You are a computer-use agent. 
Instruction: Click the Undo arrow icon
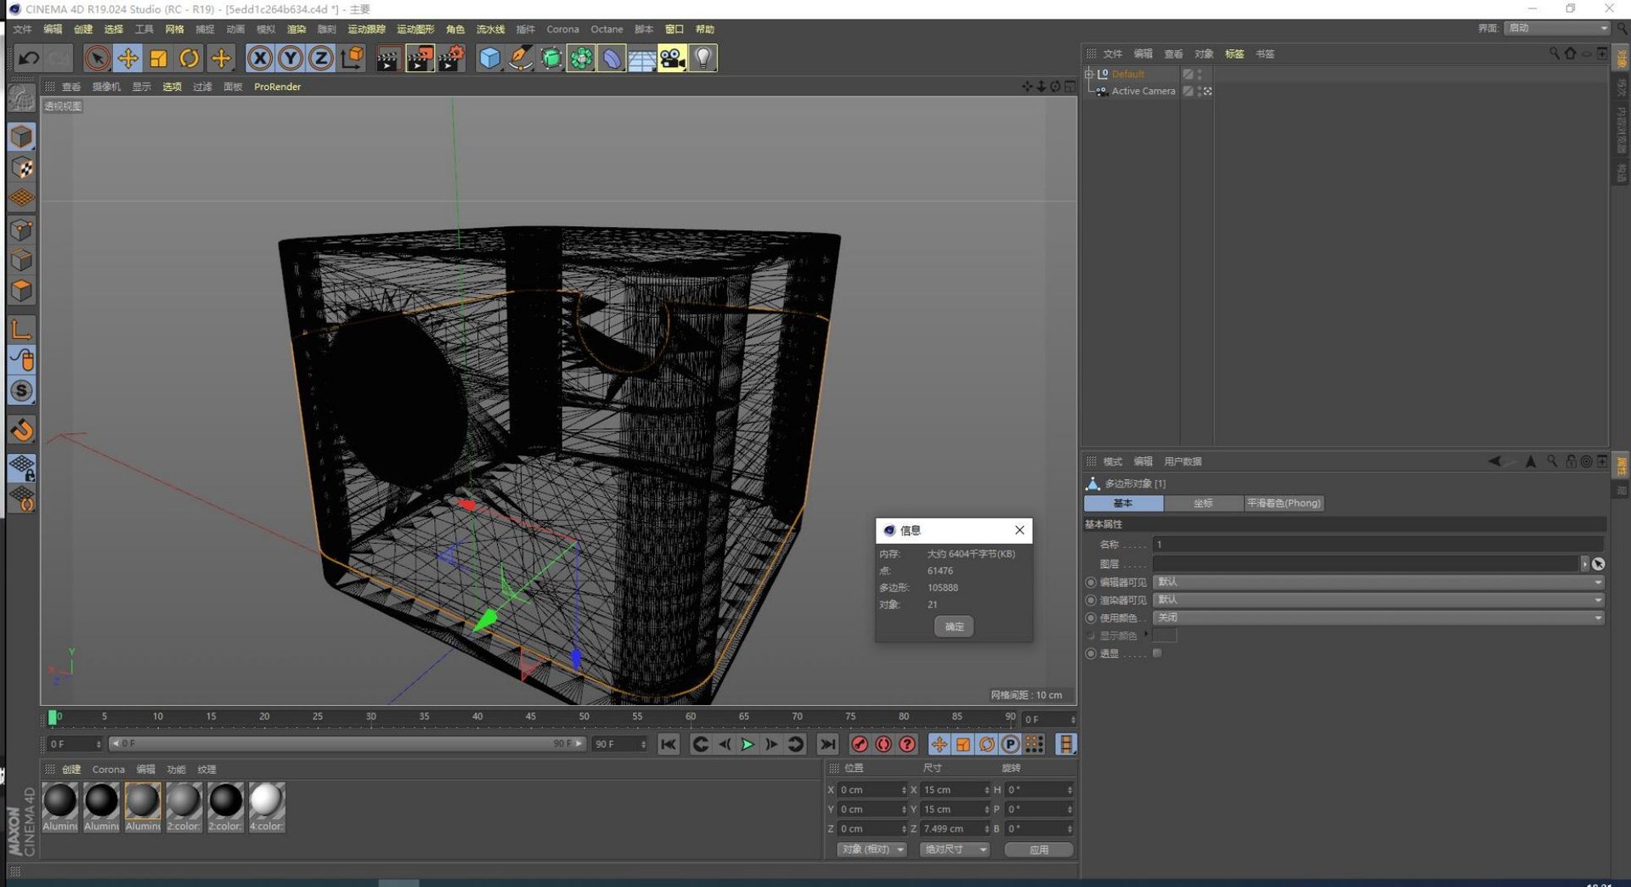28,58
